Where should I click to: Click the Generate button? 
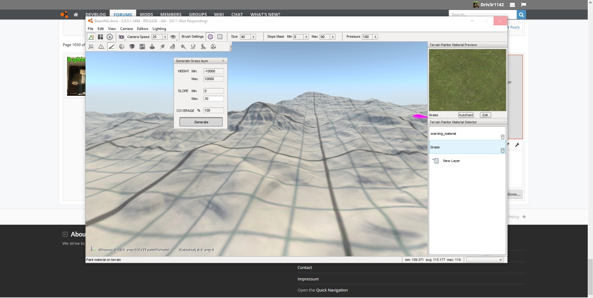[x=201, y=122]
